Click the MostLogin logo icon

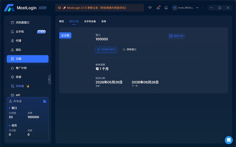[9, 8]
